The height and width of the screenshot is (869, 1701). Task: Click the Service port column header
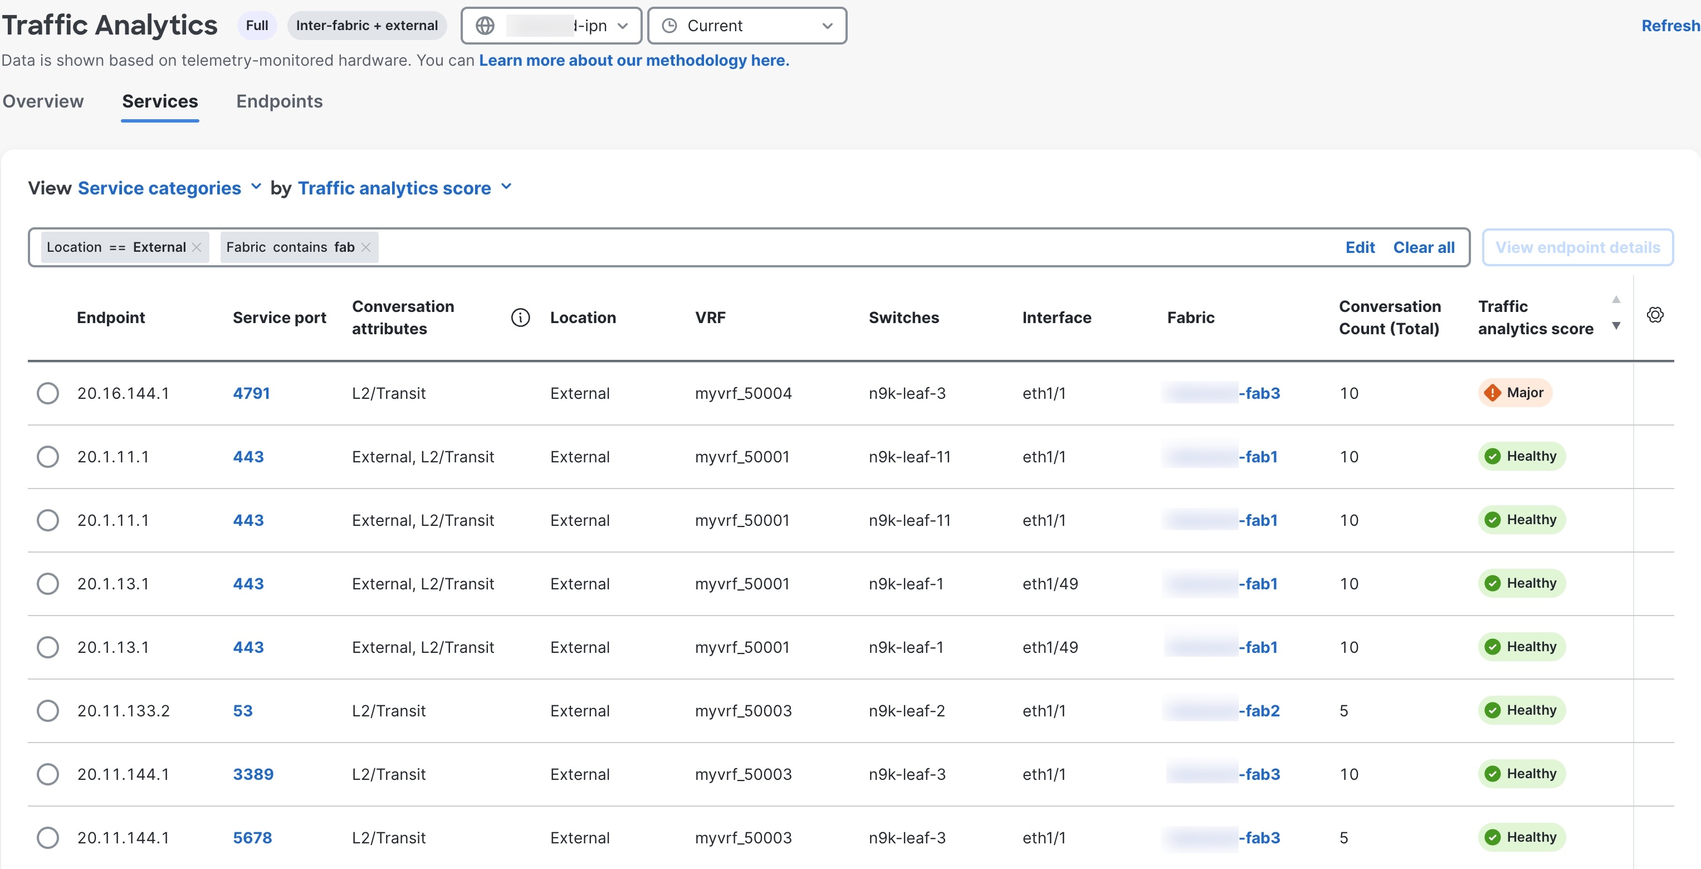[x=279, y=318]
